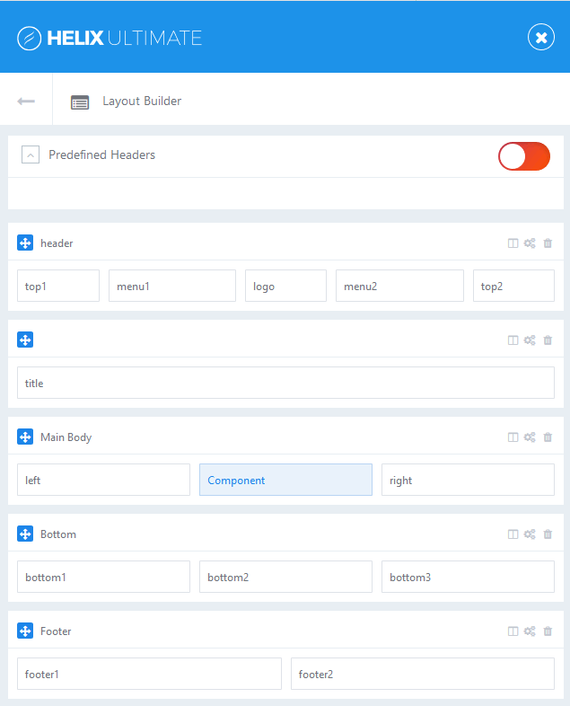This screenshot has height=706, width=570.
Task: Open settings for the title row
Action: (530, 340)
